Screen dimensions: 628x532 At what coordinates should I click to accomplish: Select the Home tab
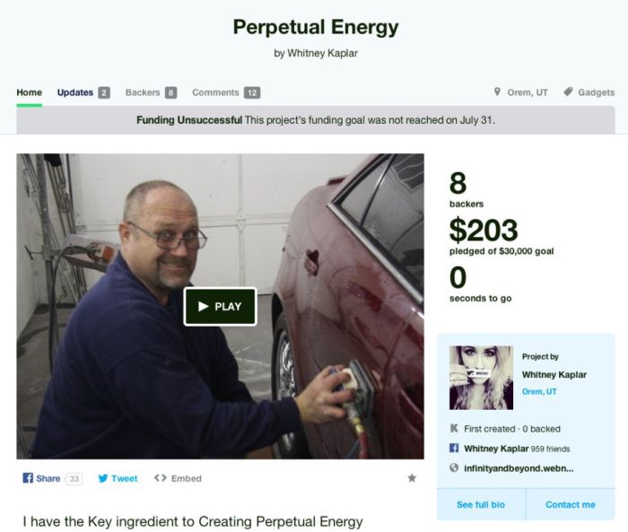point(30,92)
